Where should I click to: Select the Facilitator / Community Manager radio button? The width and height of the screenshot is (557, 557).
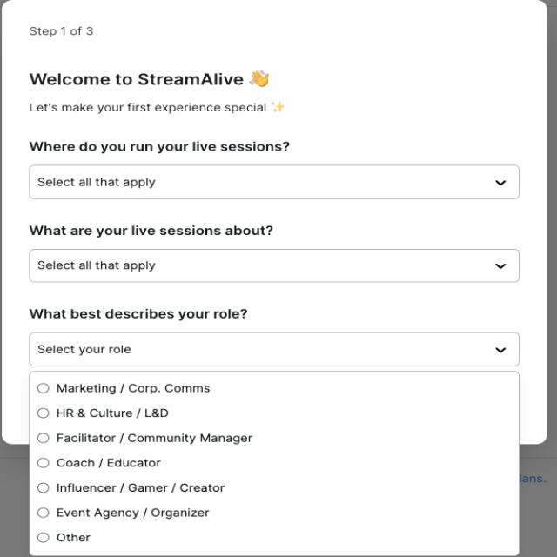(x=43, y=438)
